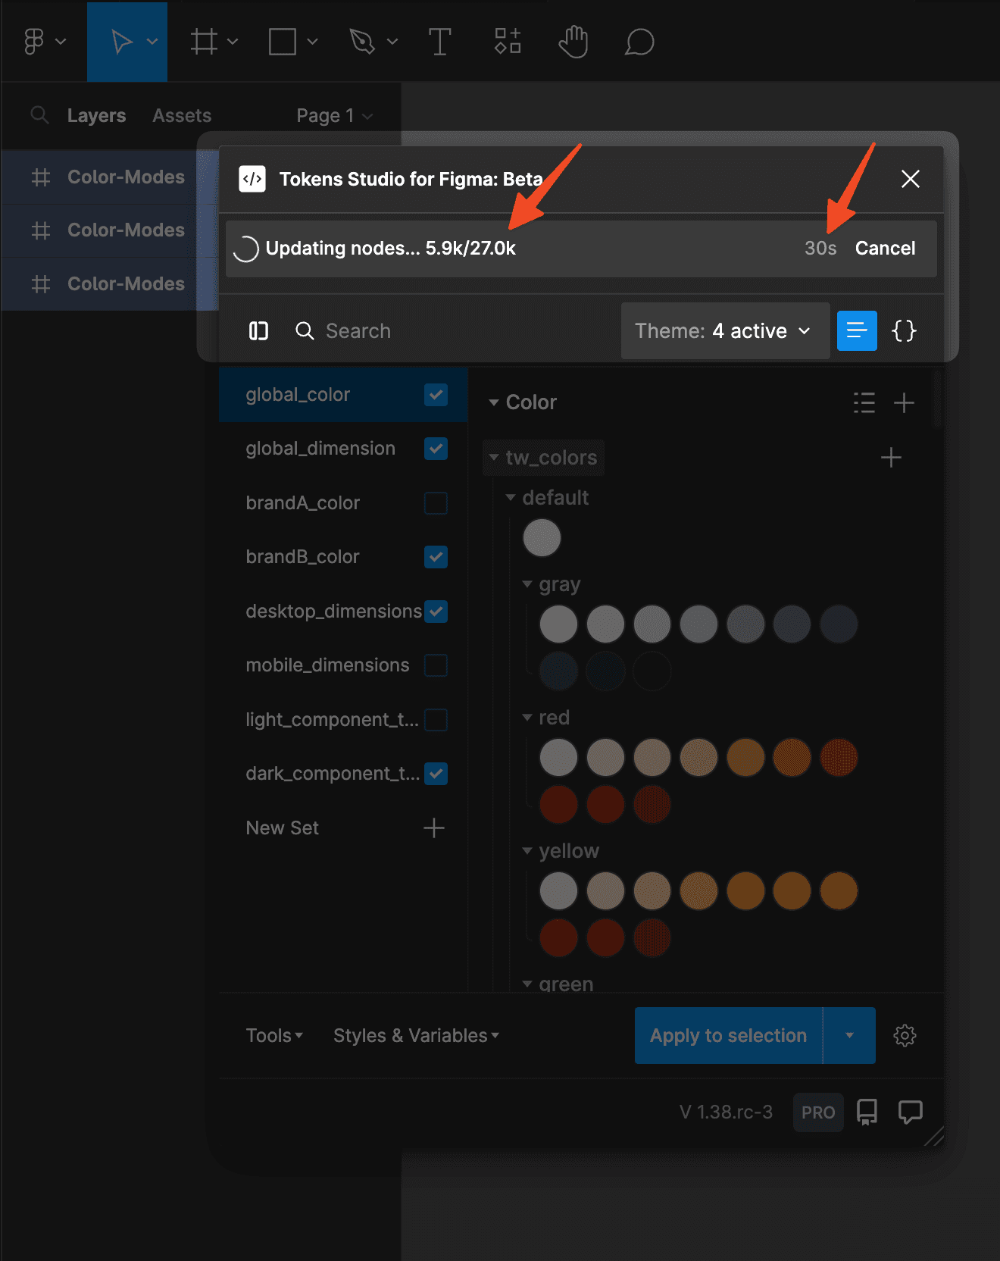The width and height of the screenshot is (1000, 1261).
Task: Open the Resources components tool
Action: pos(508,41)
